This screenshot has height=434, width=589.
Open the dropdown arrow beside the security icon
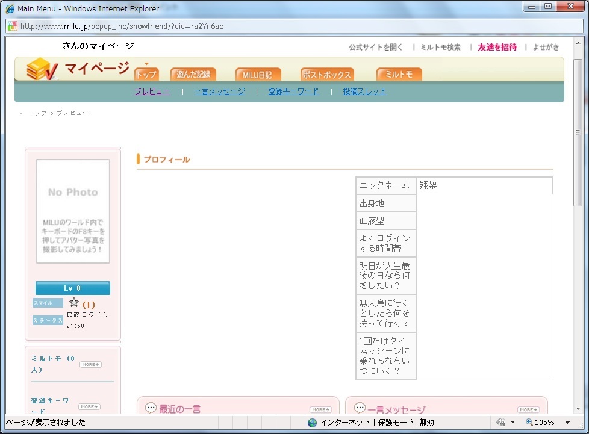(513, 423)
